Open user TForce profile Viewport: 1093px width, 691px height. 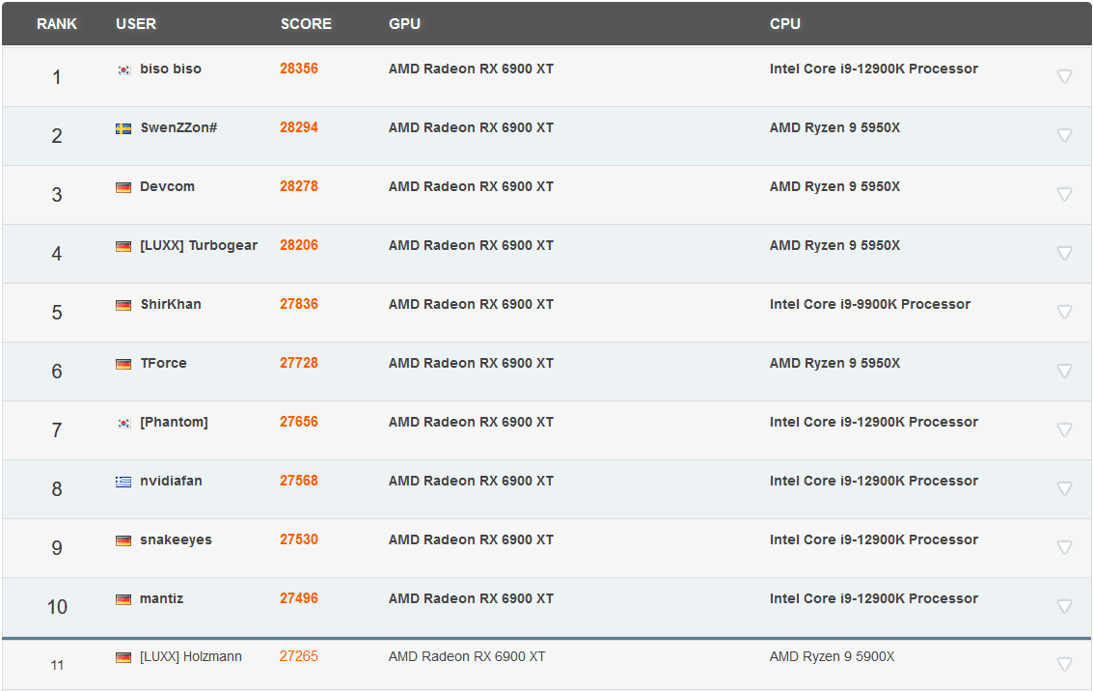[163, 363]
